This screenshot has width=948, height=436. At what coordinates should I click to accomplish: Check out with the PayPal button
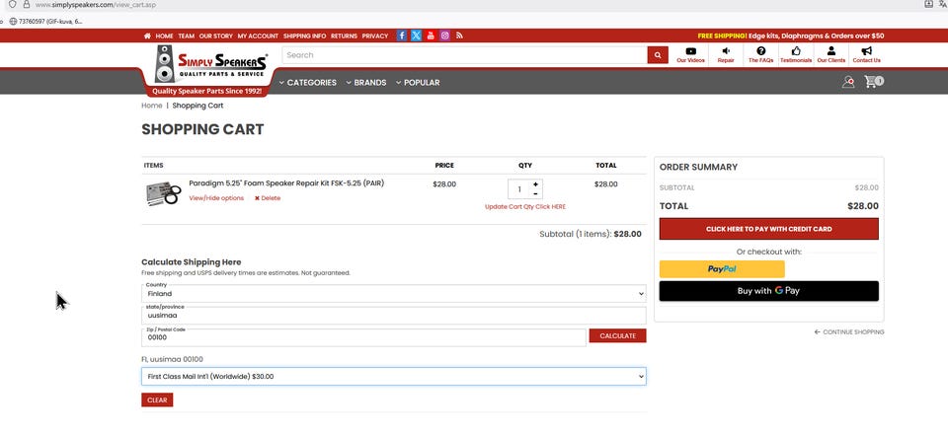[722, 268]
